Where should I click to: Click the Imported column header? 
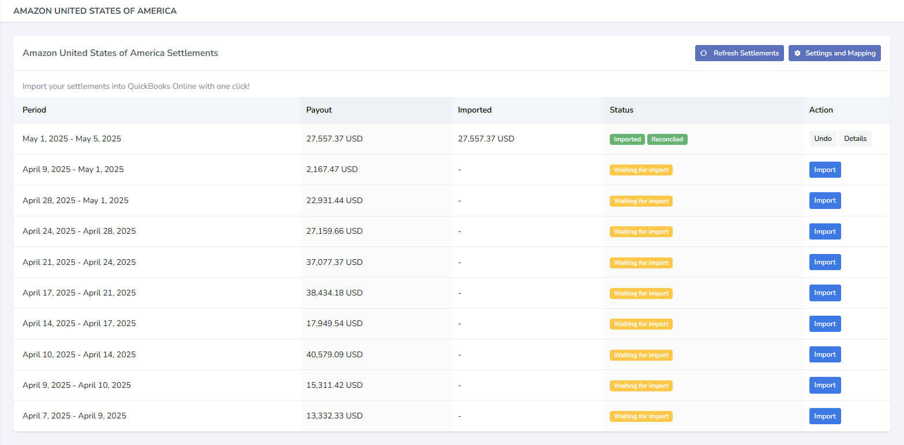point(475,110)
